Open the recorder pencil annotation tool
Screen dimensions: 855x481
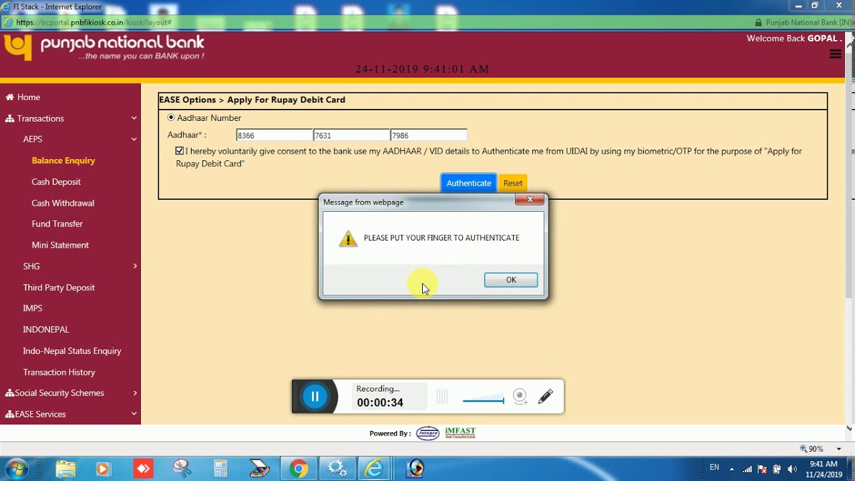pos(546,397)
